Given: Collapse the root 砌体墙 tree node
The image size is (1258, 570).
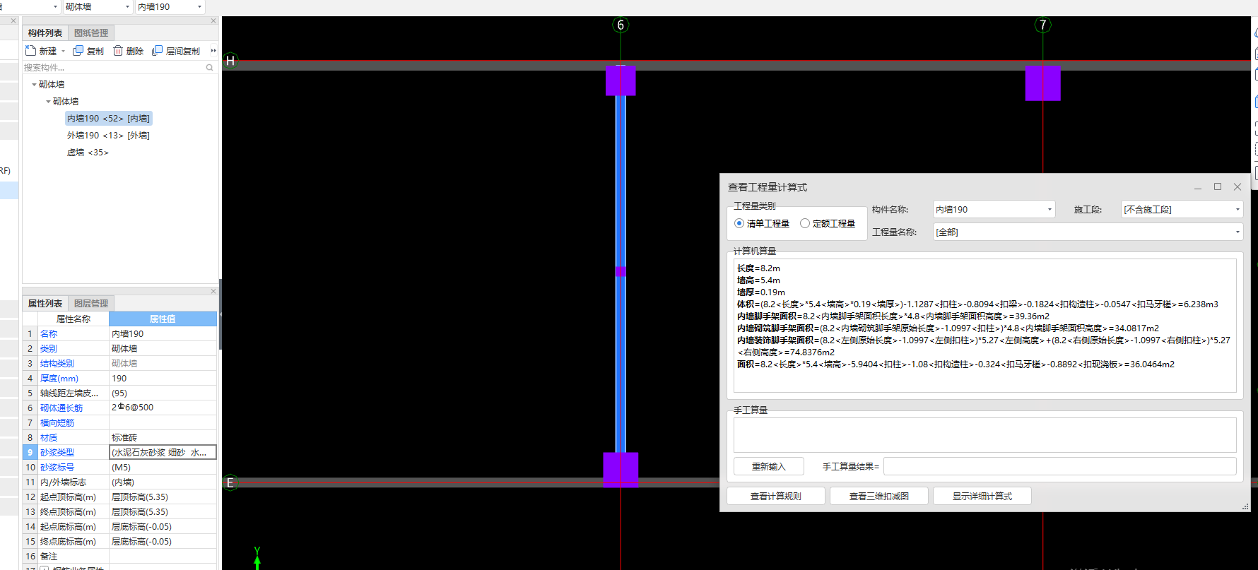Looking at the screenshot, I should [x=34, y=85].
